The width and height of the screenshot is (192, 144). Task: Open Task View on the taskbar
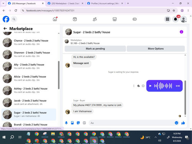pos(20,137)
